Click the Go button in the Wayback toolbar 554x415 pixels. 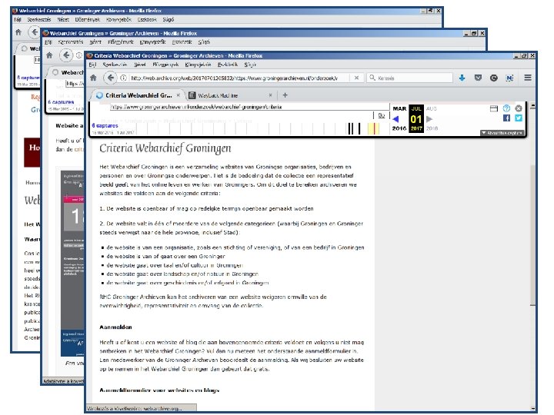[381, 115]
